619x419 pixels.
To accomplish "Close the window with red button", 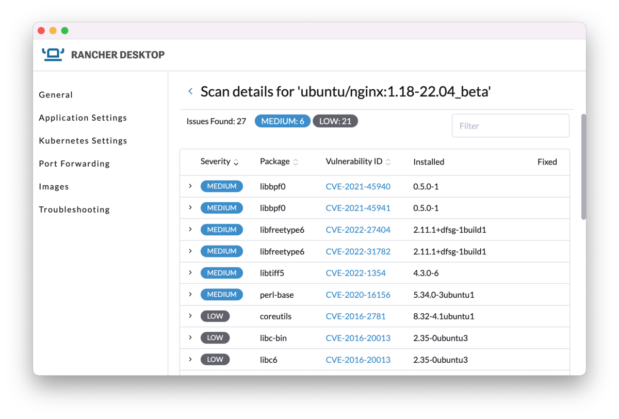I will coord(41,30).
